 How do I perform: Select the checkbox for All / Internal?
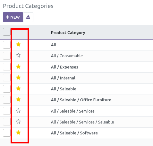[x=7, y=78]
